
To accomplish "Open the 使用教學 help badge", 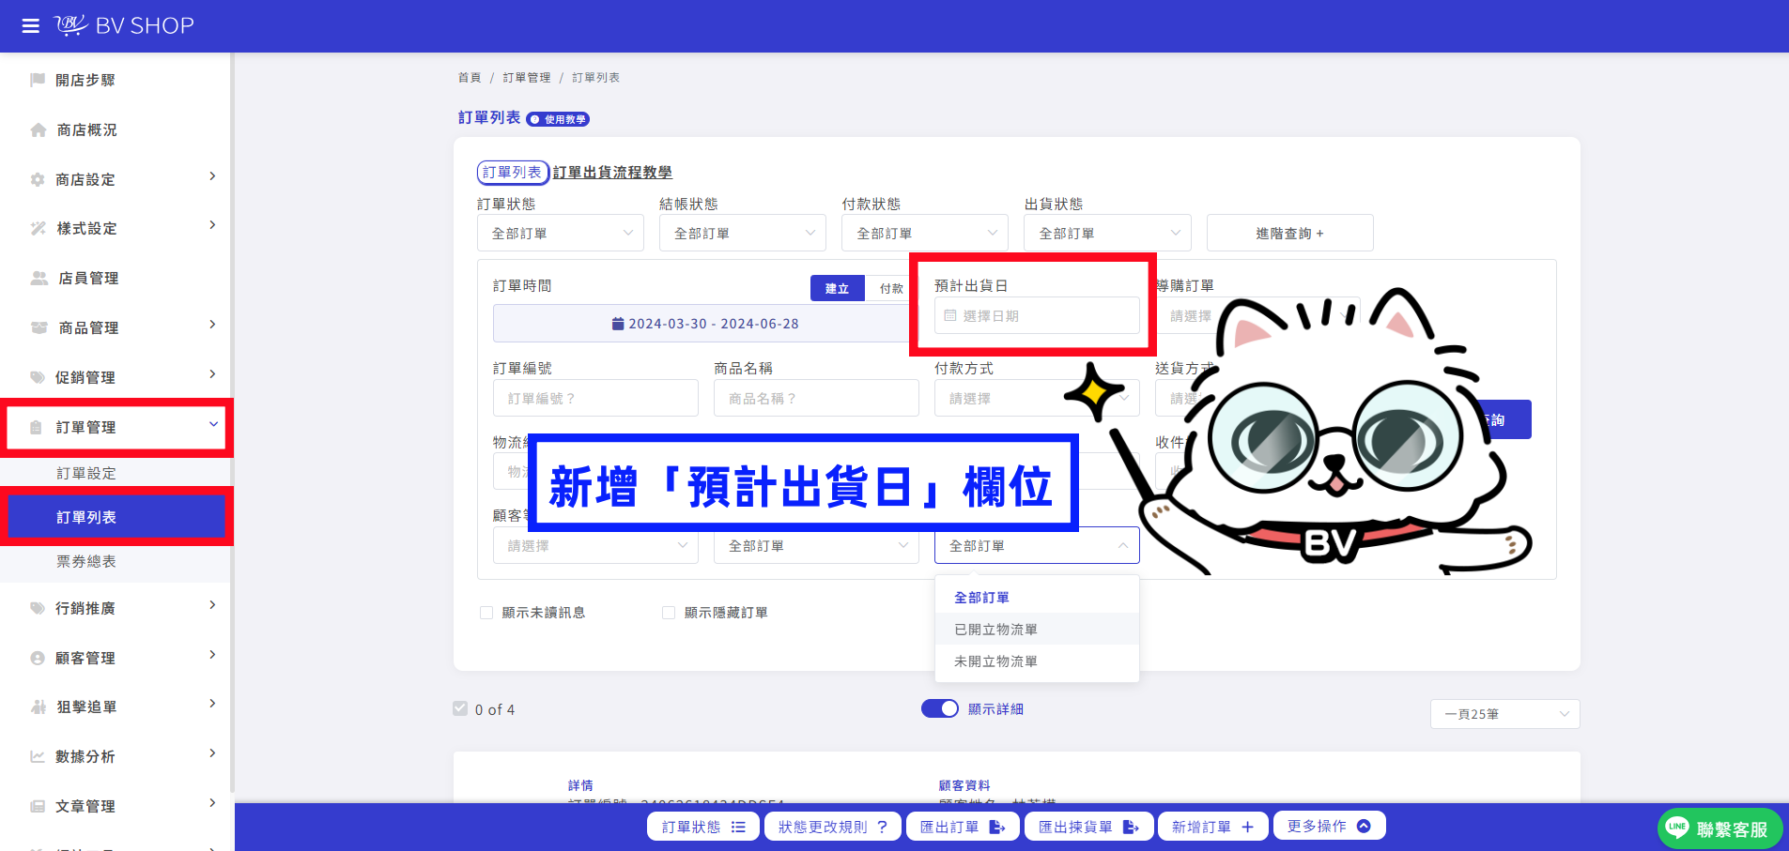I will point(558,119).
